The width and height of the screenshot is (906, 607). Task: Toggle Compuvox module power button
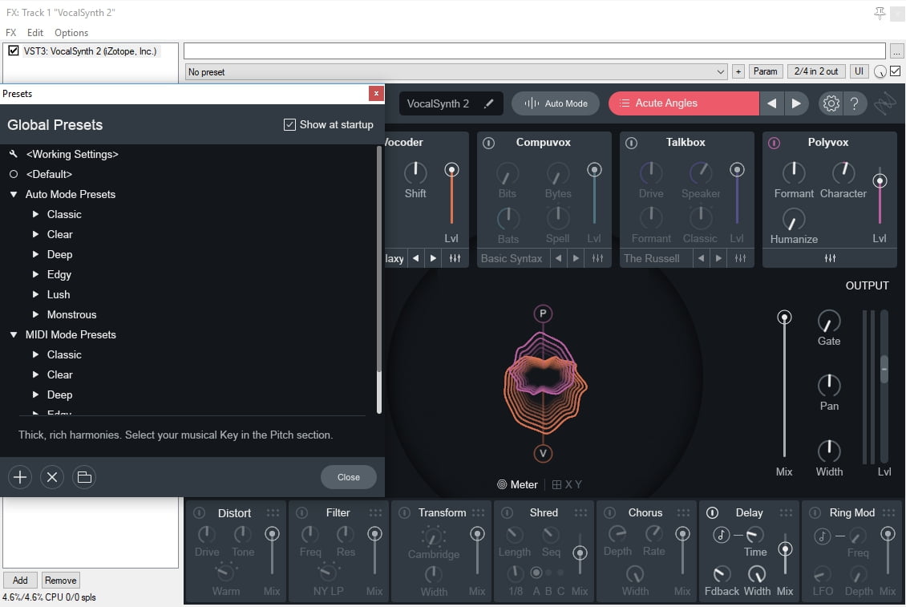tap(488, 143)
